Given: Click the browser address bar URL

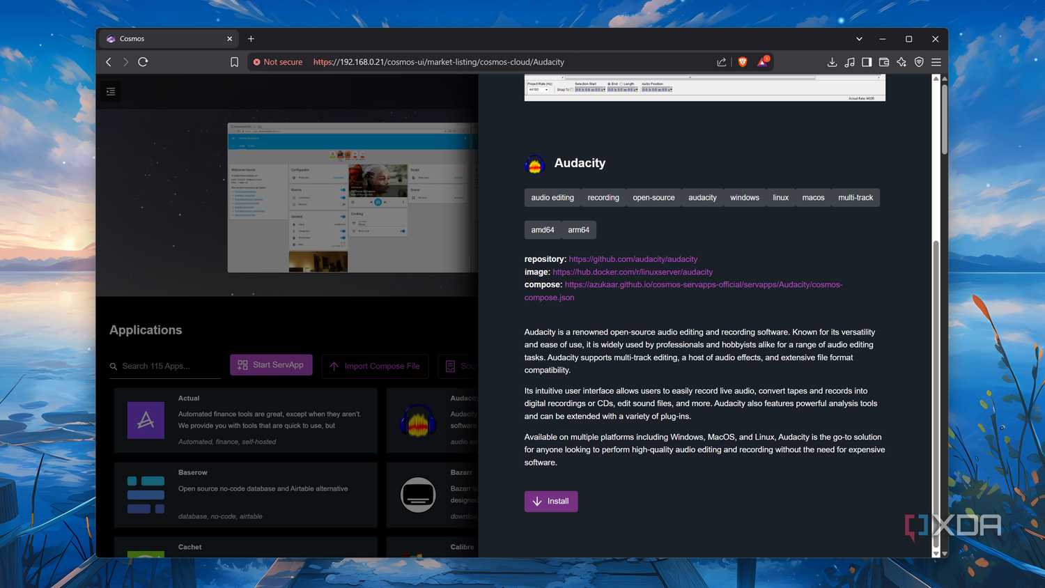Looking at the screenshot, I should [x=439, y=62].
